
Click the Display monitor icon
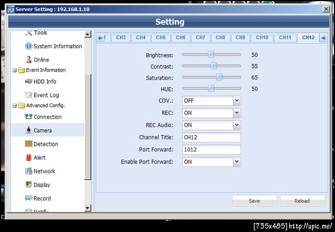[28, 184]
